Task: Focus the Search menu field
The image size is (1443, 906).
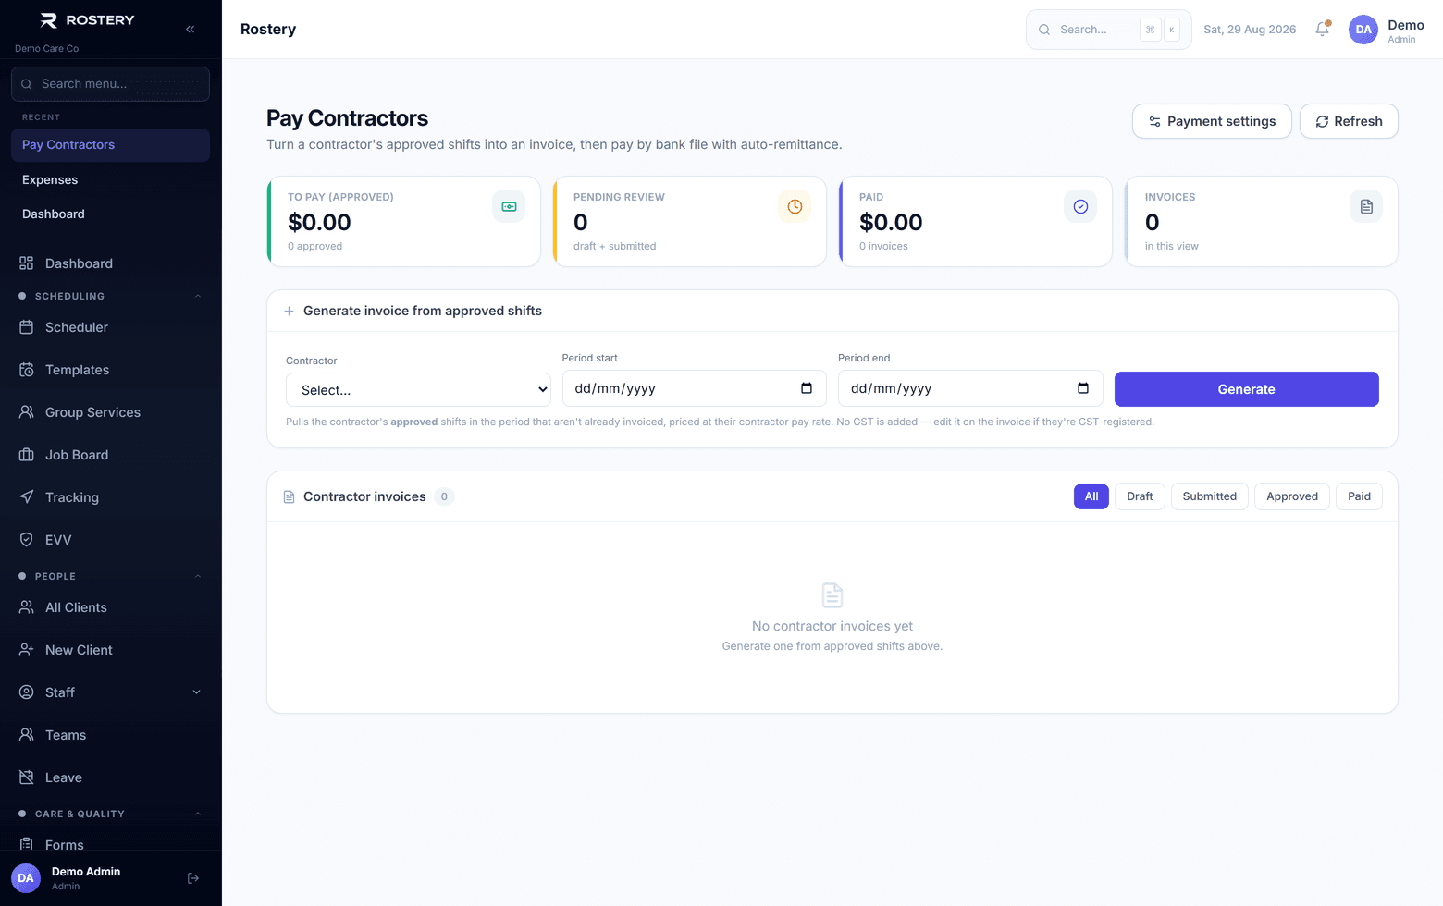Action: coord(111,84)
